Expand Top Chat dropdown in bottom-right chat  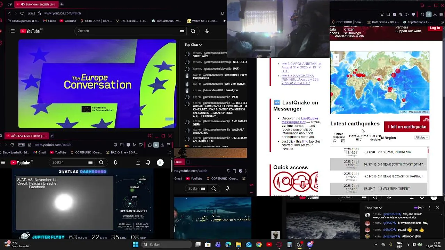tap(374, 208)
